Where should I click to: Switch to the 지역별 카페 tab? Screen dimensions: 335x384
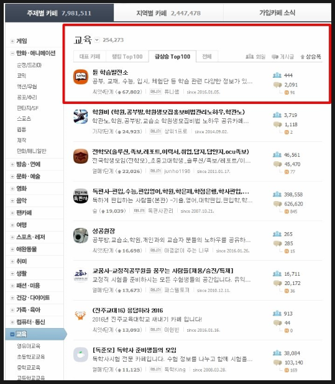(168, 13)
